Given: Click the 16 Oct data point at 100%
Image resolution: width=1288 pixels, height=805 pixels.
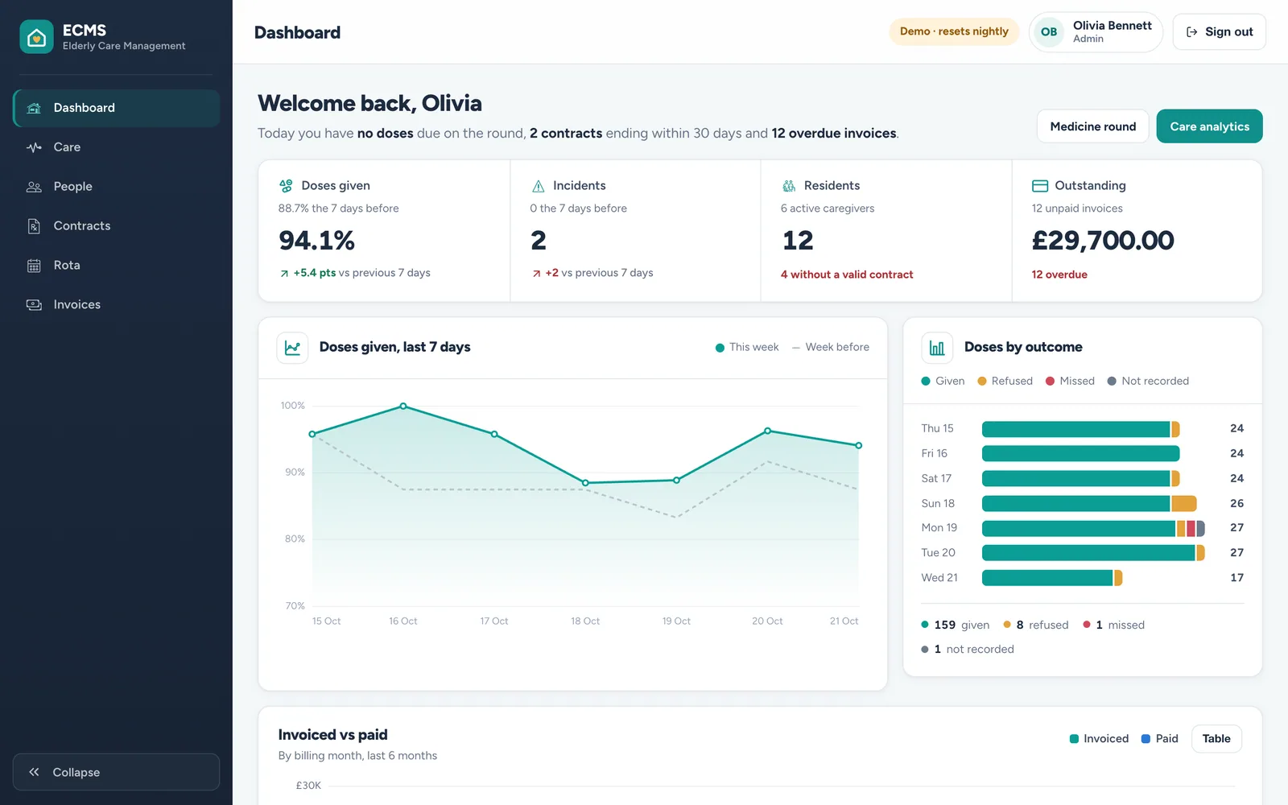Looking at the screenshot, I should [x=403, y=407].
